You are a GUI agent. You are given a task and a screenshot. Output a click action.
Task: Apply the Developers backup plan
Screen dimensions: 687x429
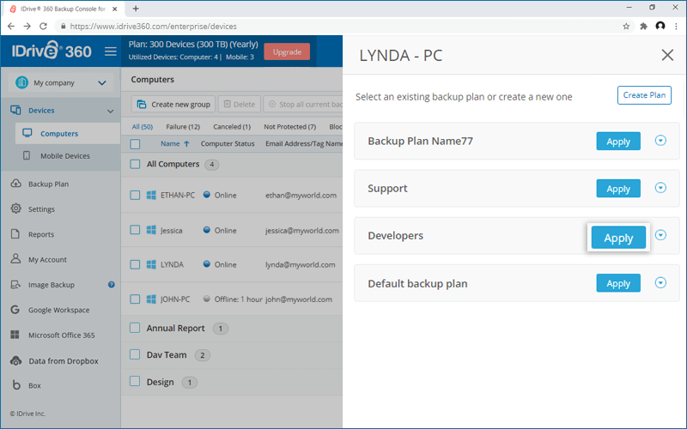click(618, 238)
